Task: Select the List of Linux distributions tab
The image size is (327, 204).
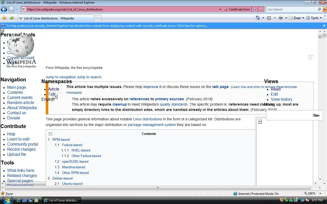Action: [x=56, y=18]
